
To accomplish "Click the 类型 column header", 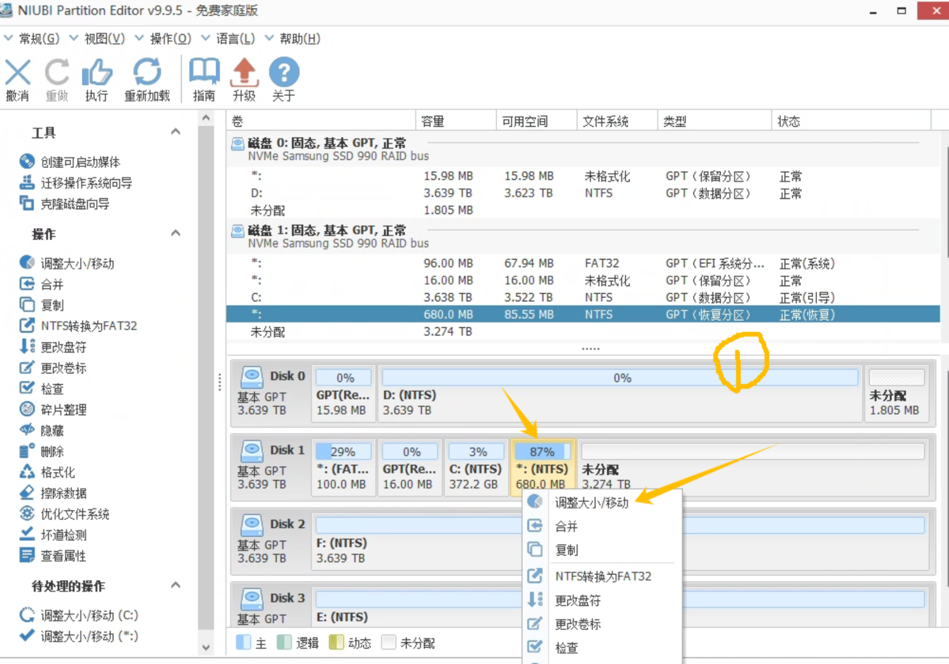I will [x=714, y=121].
